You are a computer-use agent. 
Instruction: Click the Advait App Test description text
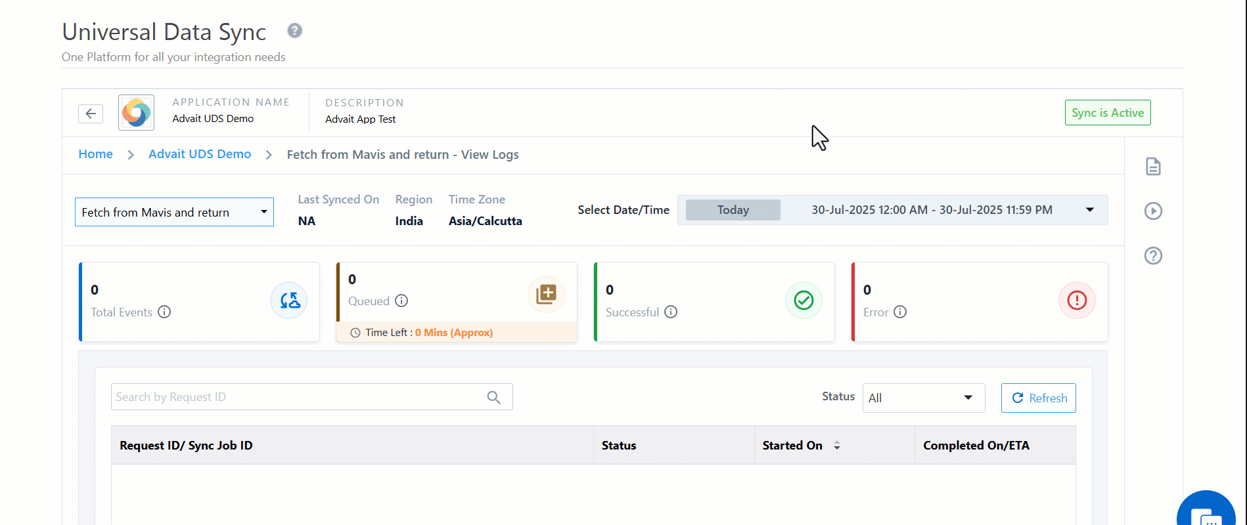click(361, 119)
